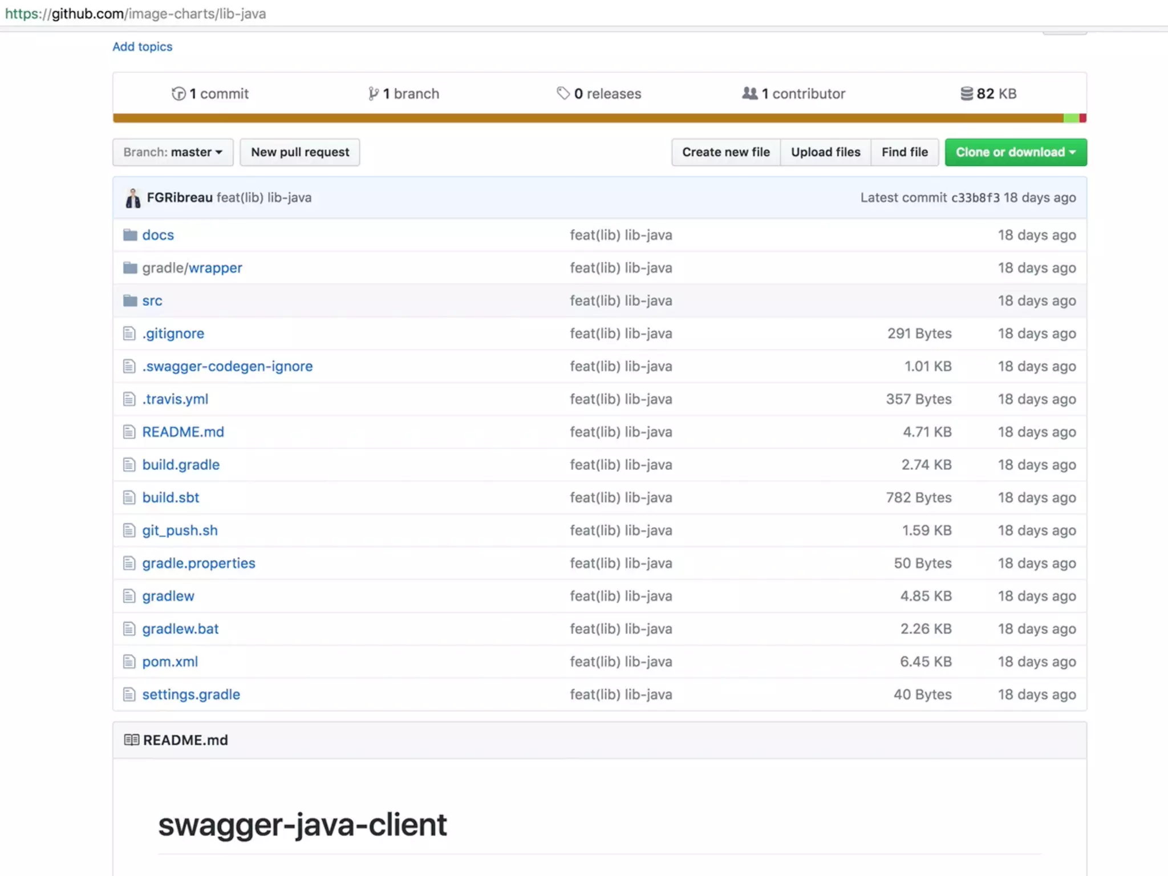Click the language breakdown color bar
Viewport: 1168px width, 876px height.
point(587,118)
